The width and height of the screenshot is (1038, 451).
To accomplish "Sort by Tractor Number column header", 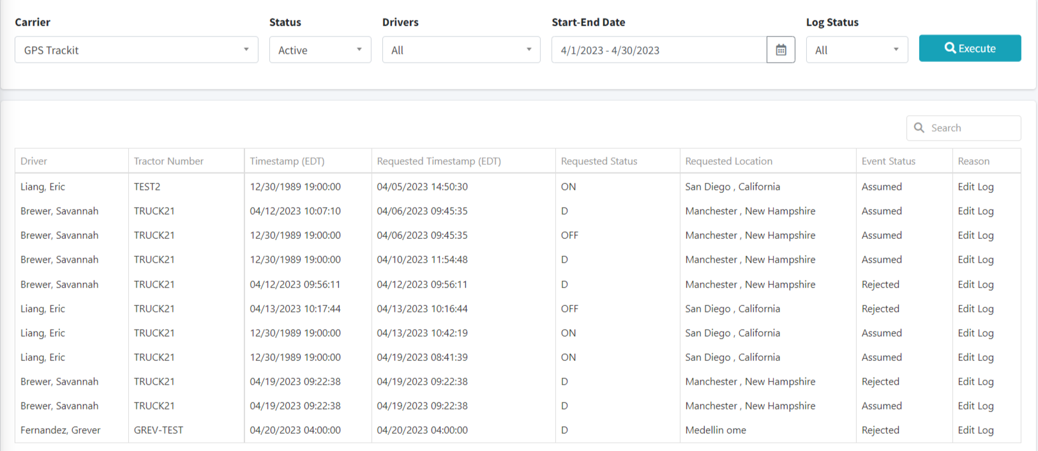I will click(186, 161).
